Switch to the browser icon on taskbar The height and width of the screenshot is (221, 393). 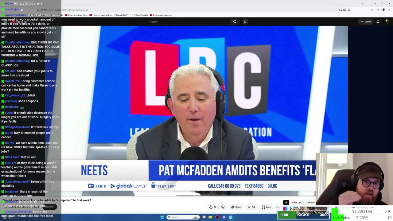tap(231, 217)
